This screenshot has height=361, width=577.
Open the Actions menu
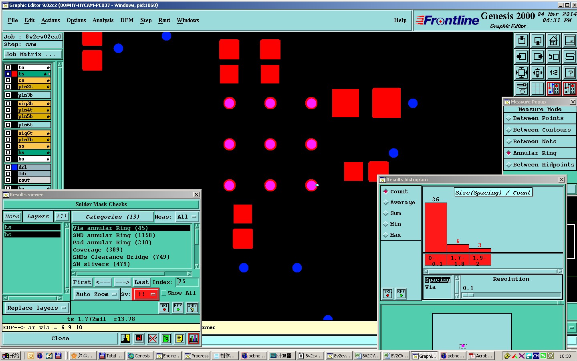pos(50,20)
